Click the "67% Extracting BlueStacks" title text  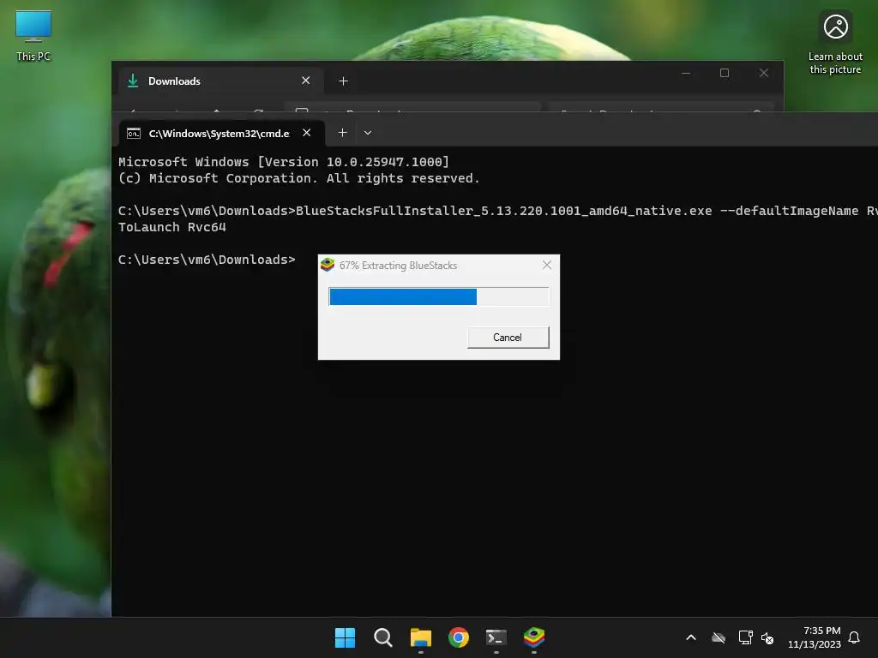point(398,266)
